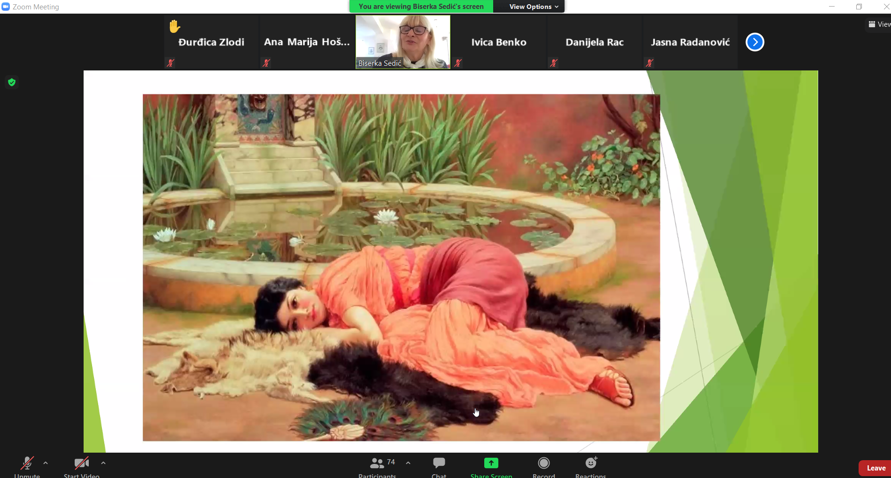Open the Chat panel
Image resolution: width=891 pixels, height=478 pixels.
pos(439,467)
